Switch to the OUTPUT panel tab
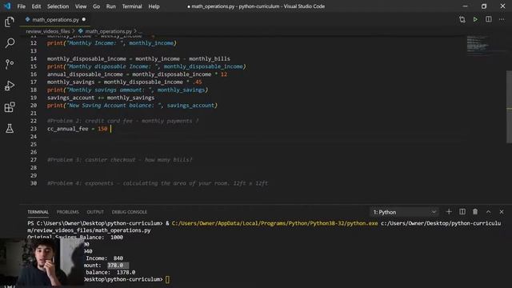 click(x=95, y=212)
